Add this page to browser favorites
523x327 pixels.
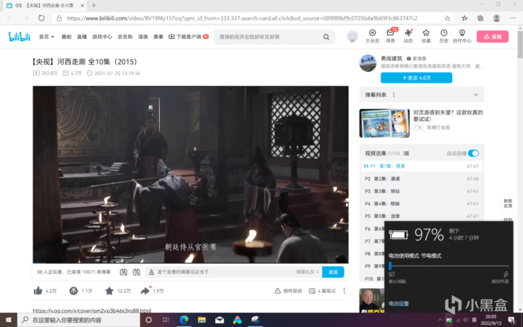click(x=447, y=18)
